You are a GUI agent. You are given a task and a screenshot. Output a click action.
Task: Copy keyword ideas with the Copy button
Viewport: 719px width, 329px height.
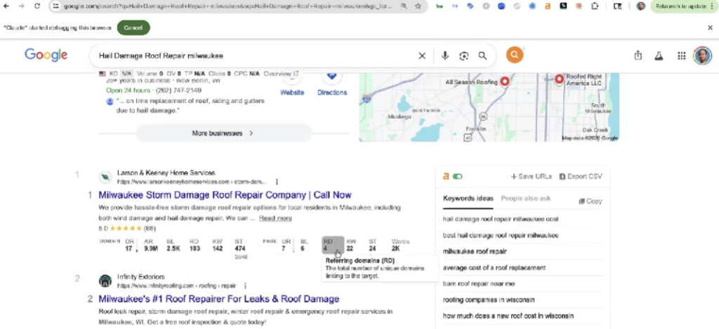point(591,201)
